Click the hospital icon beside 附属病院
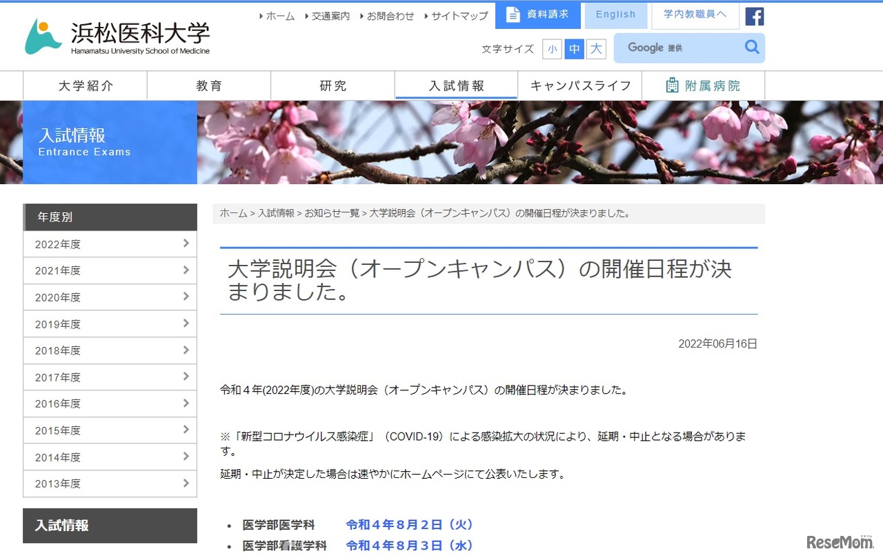 [x=671, y=85]
